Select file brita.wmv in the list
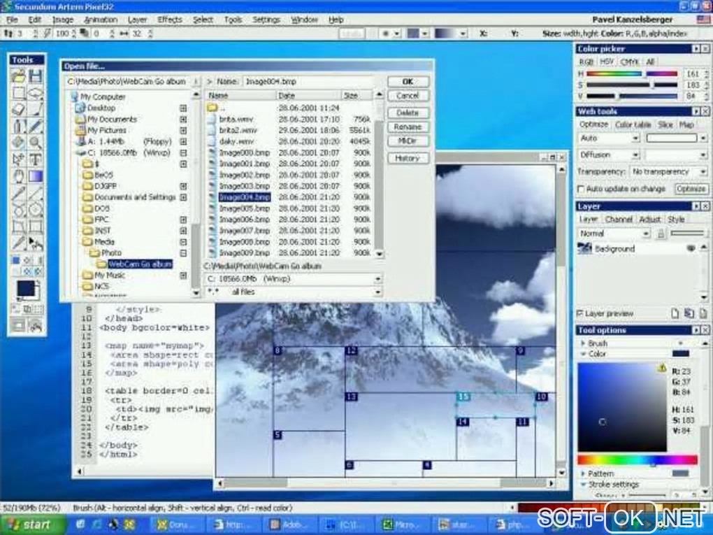The image size is (713, 535). pyautogui.click(x=236, y=119)
